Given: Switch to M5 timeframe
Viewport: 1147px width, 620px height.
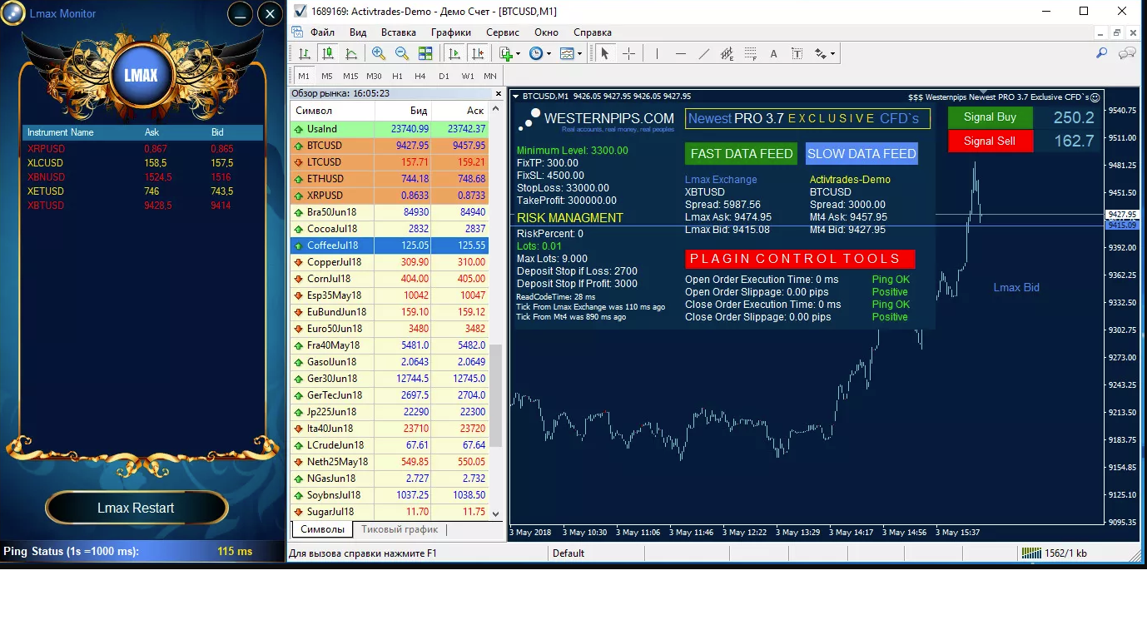Looking at the screenshot, I should point(327,76).
